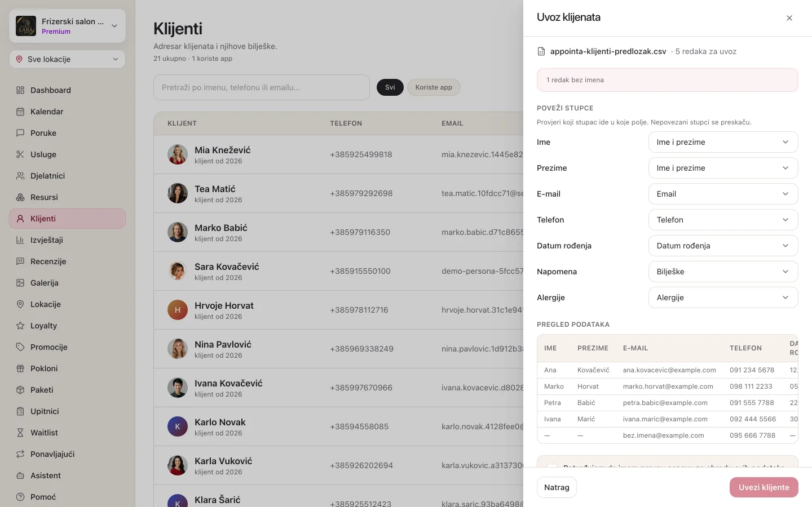Select the Koriste app filter tab
Screen dimensions: 812x507
tap(434, 87)
